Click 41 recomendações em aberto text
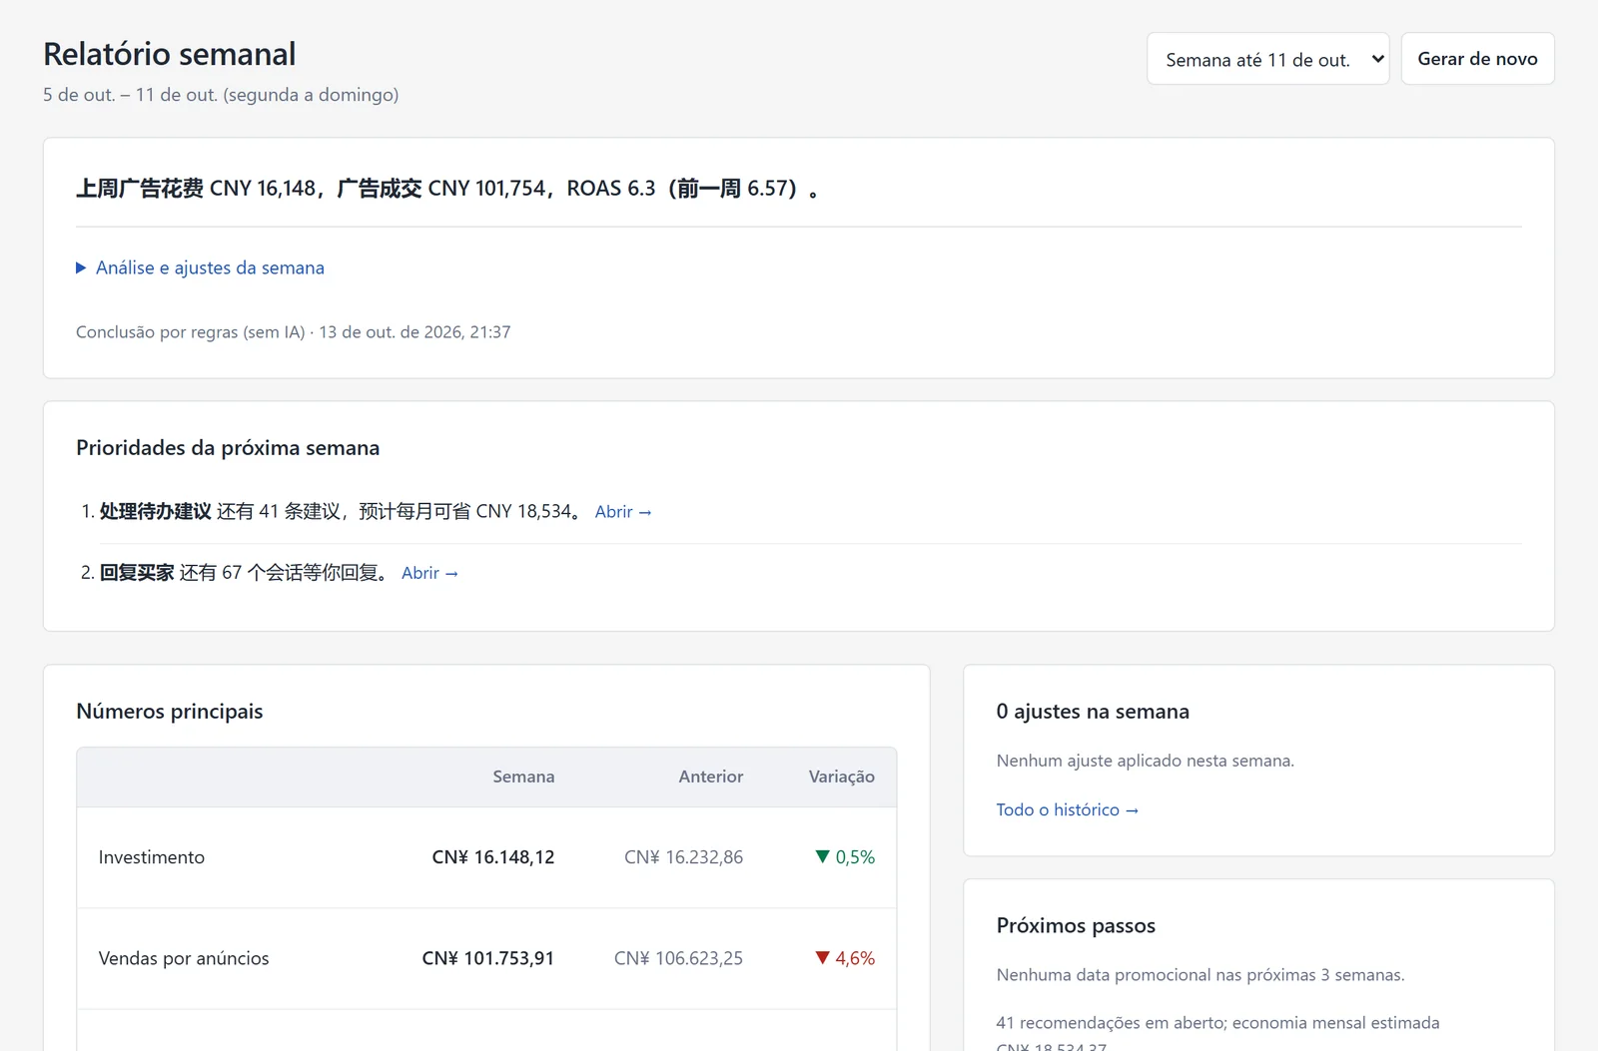This screenshot has width=1598, height=1051. pos(1217,1034)
